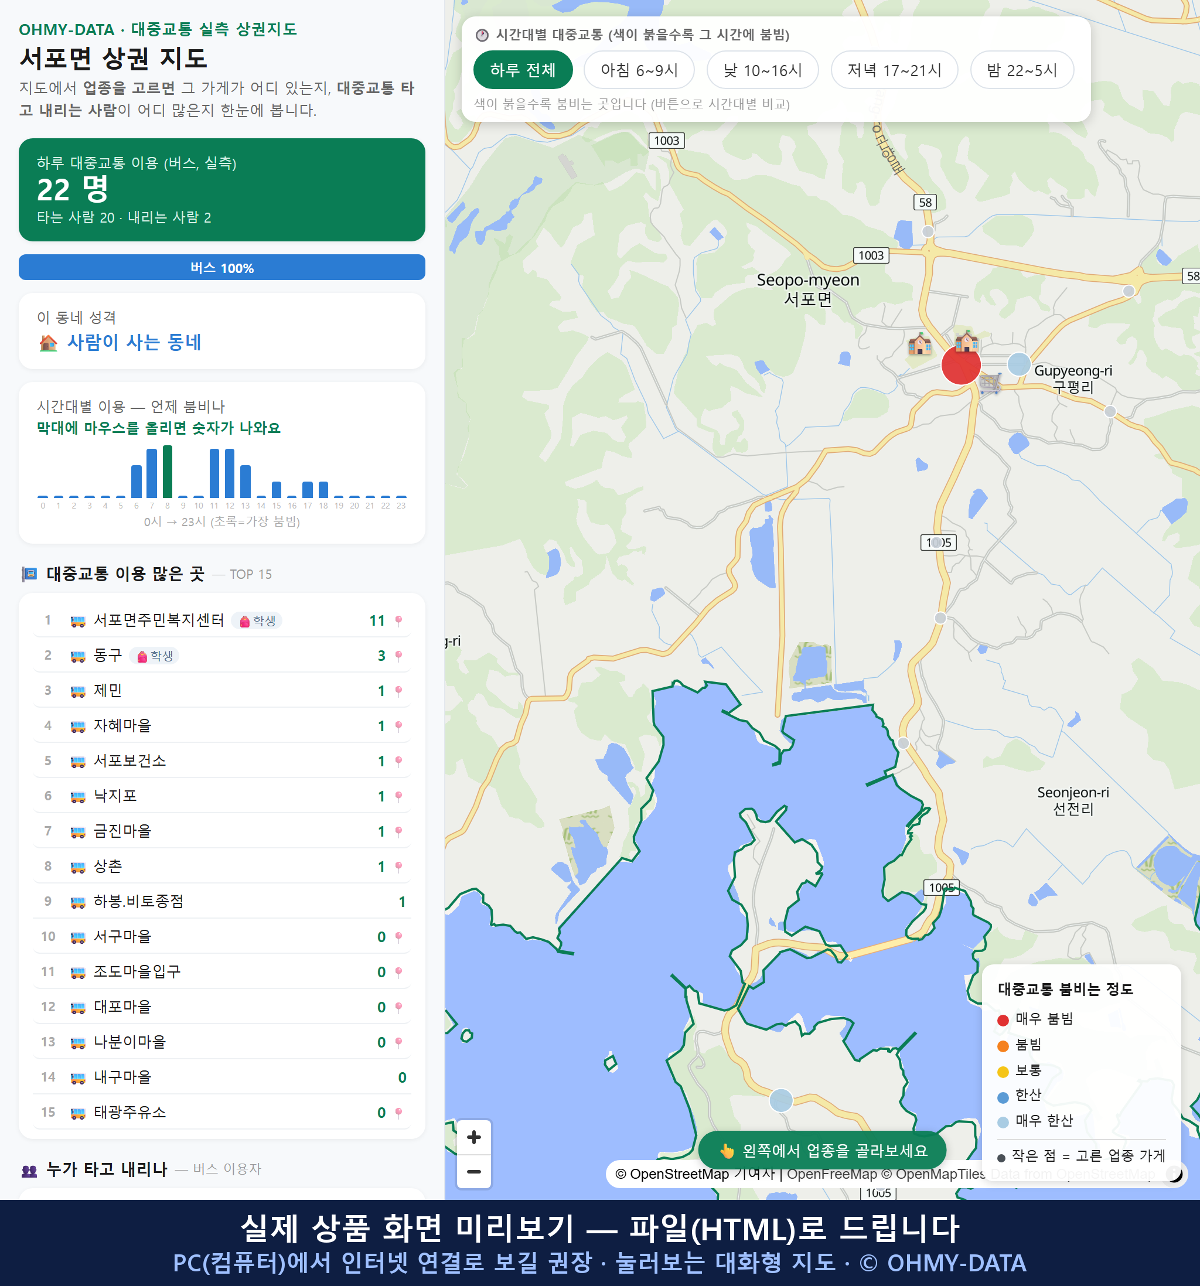Select the 하루 전체 time filter
This screenshot has height=1286, width=1200.
click(523, 70)
